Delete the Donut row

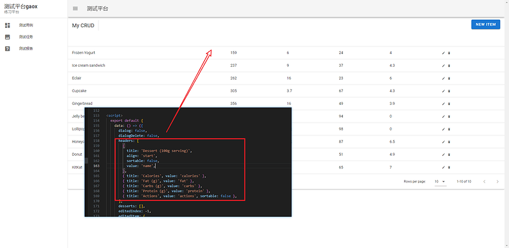[x=449, y=155]
